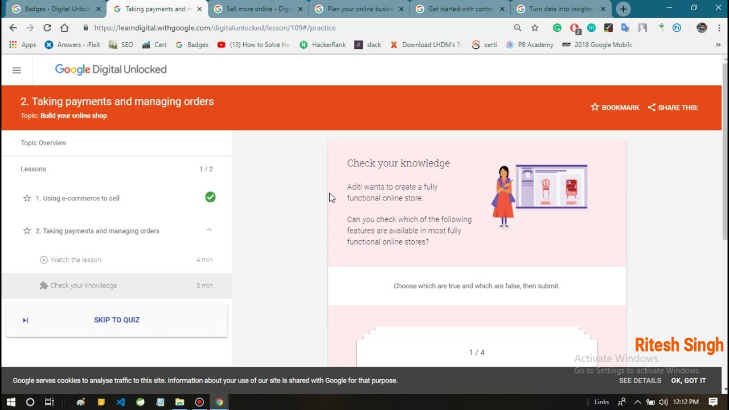Click the skip-next icon beside Skip to Quiz
729x410 pixels.
pyautogui.click(x=25, y=320)
